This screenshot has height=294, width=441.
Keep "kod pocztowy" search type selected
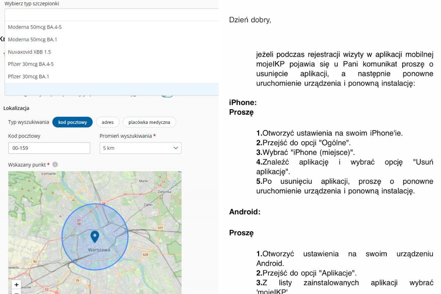(72, 122)
